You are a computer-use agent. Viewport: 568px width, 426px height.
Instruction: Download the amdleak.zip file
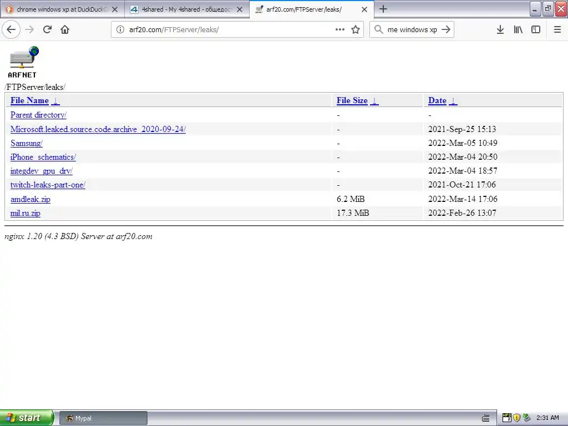31,199
